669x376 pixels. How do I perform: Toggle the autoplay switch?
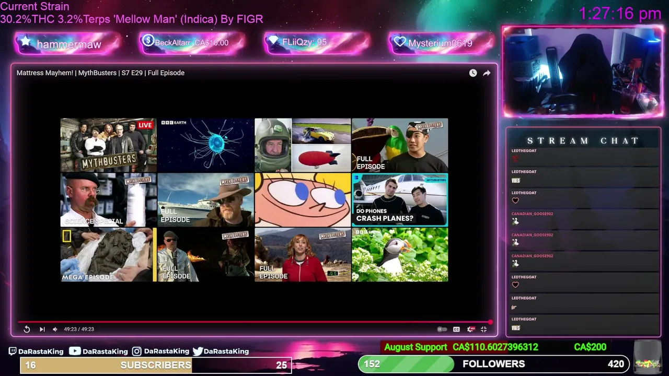coord(442,329)
